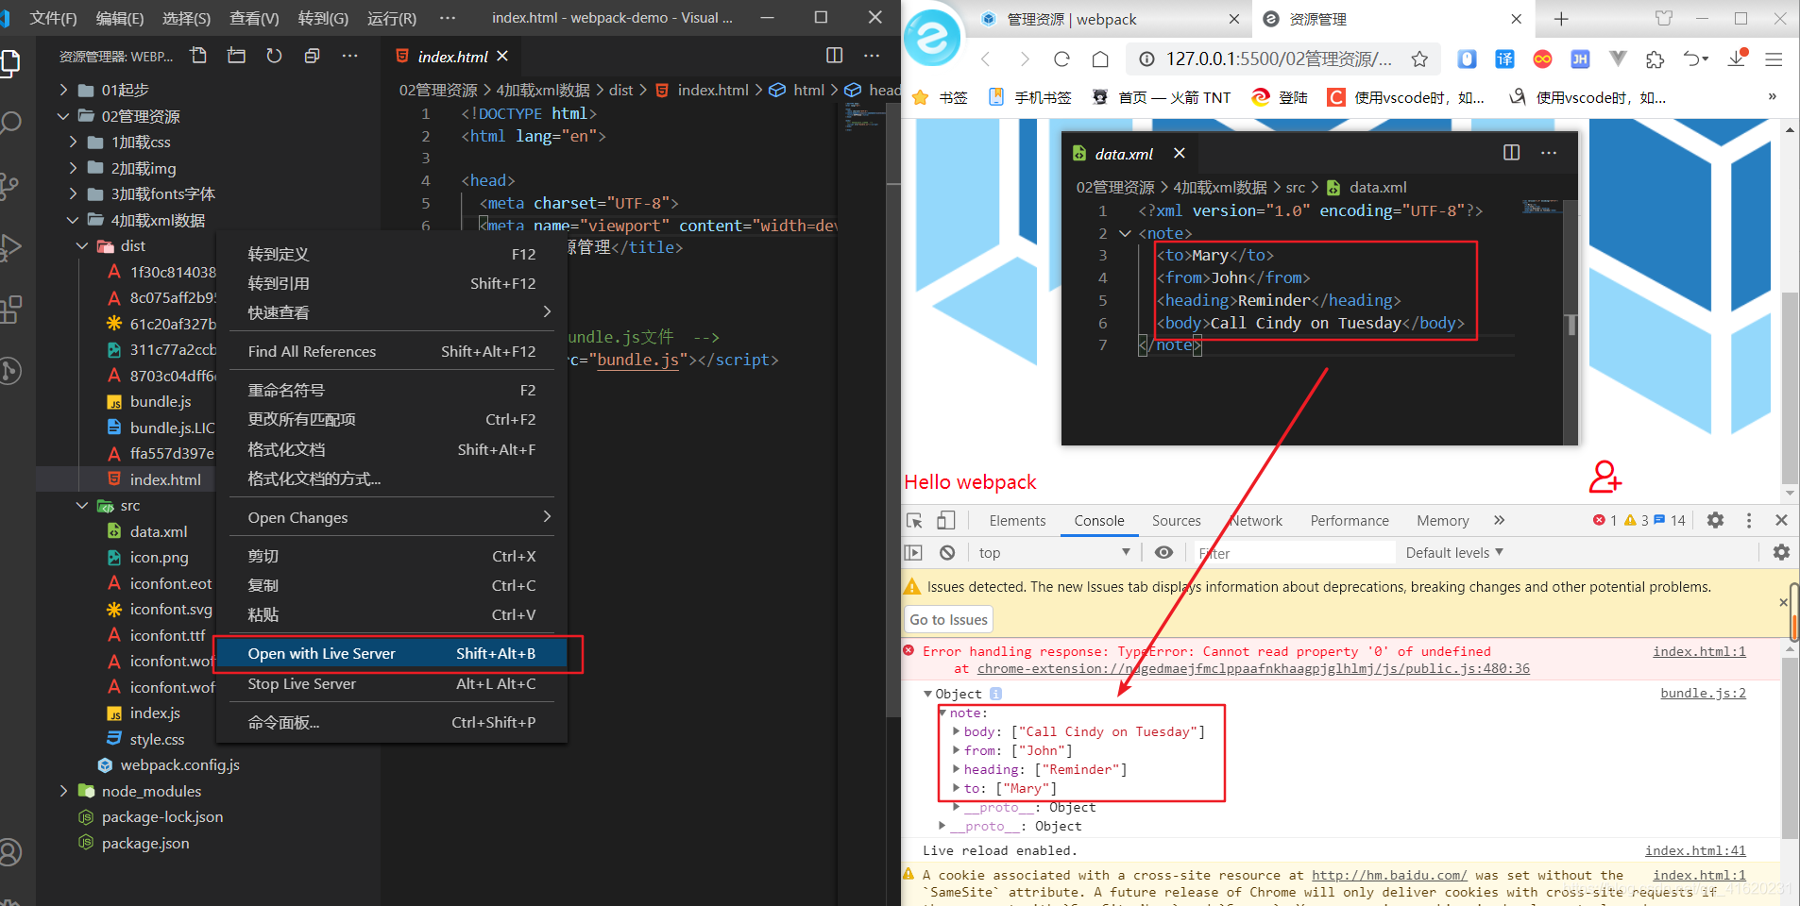Click Go to Issues button
The height and width of the screenshot is (906, 1800).
click(x=949, y=619)
